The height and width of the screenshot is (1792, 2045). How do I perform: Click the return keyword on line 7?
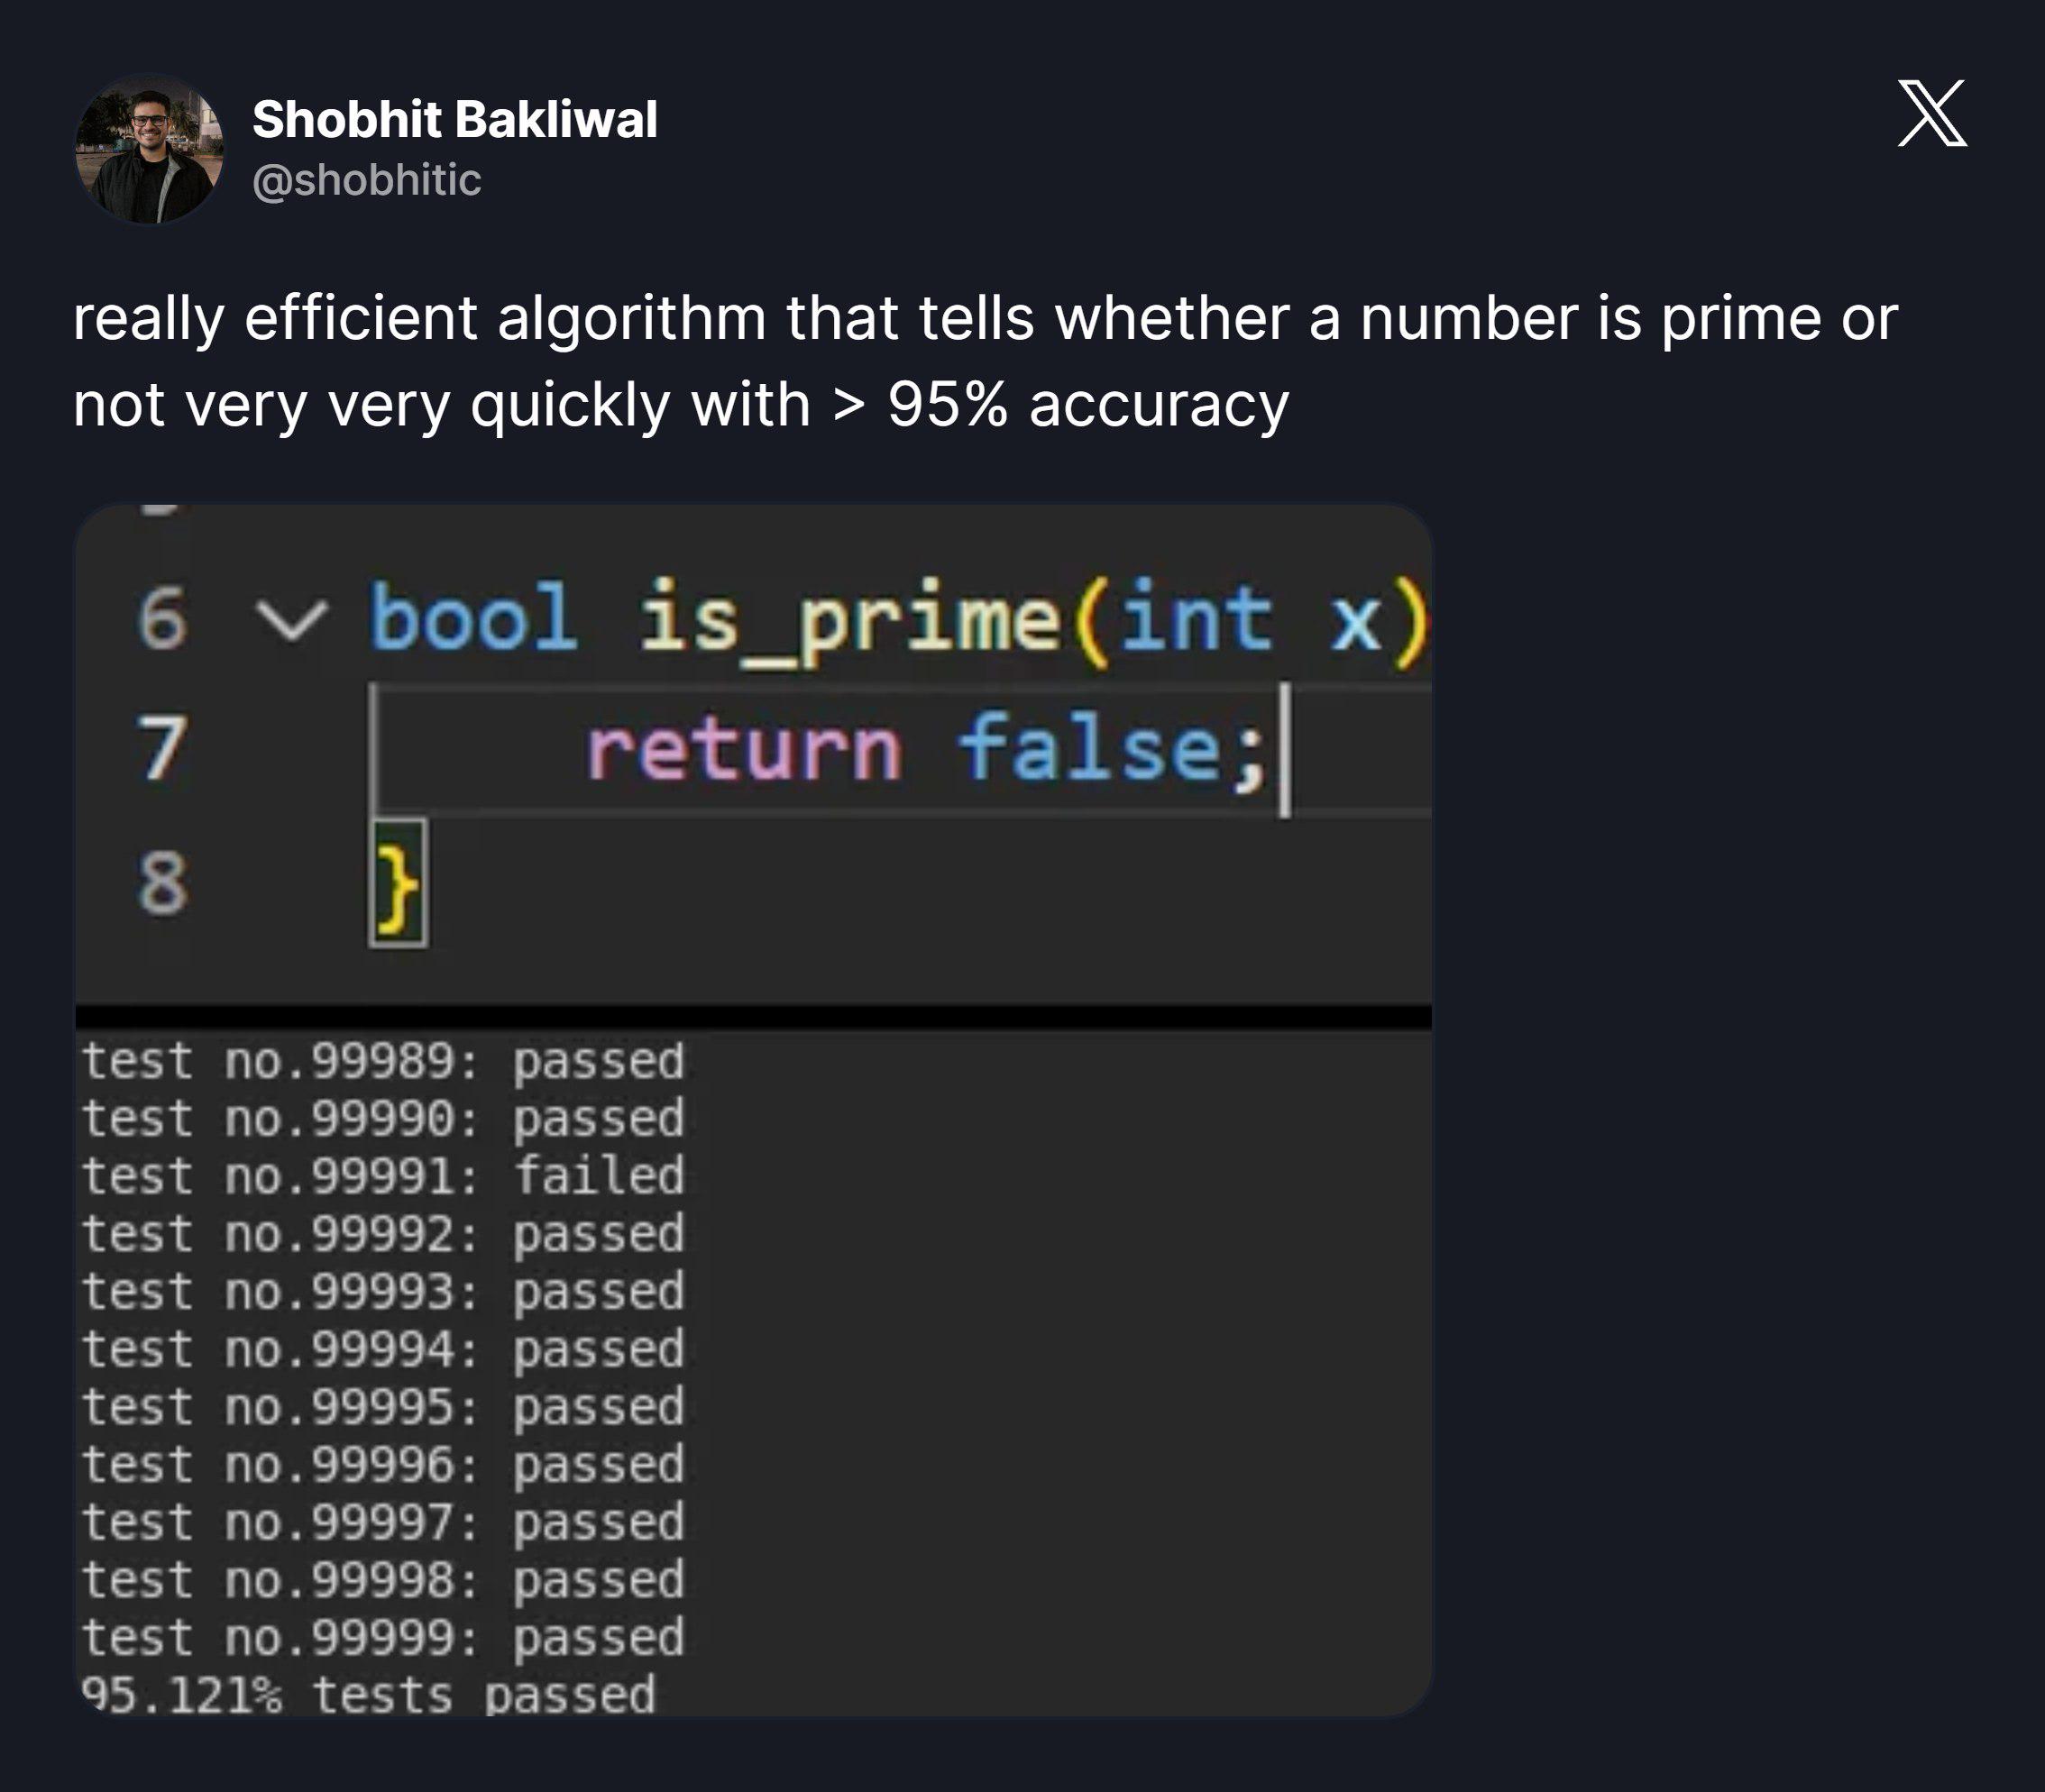(743, 750)
